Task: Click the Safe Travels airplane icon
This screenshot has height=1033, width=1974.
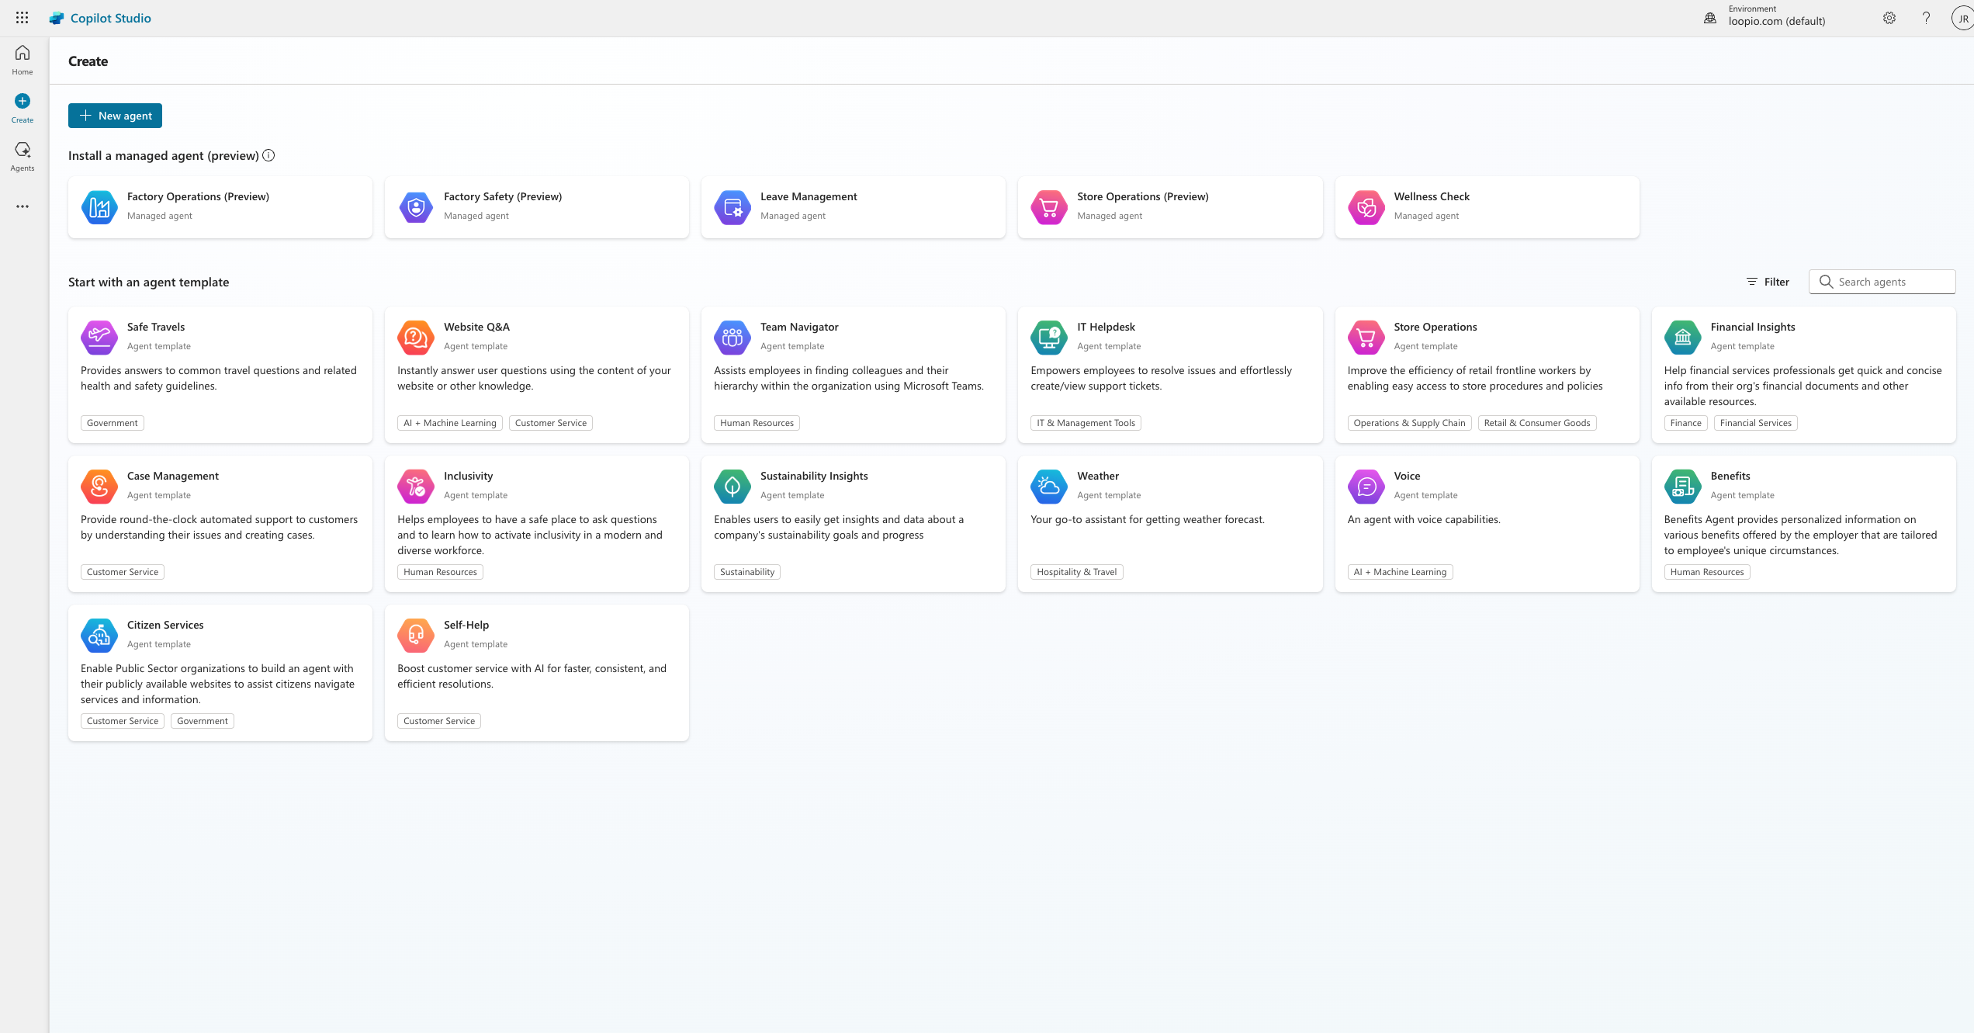Action: point(99,338)
